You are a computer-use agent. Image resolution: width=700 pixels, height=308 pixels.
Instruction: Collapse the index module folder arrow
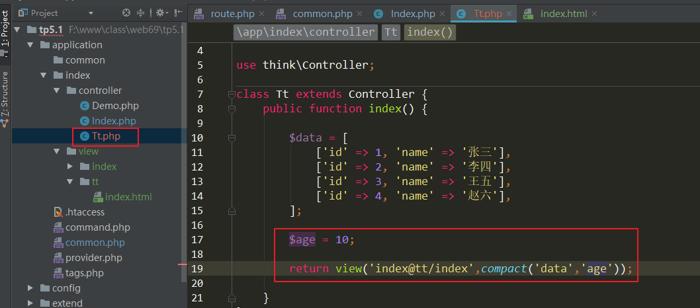tap(43, 75)
